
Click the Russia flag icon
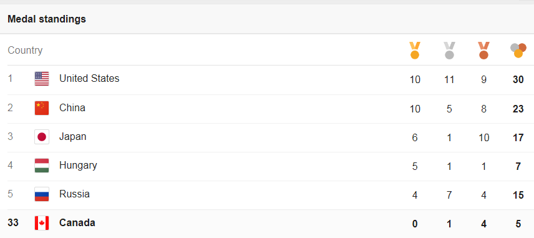42,194
